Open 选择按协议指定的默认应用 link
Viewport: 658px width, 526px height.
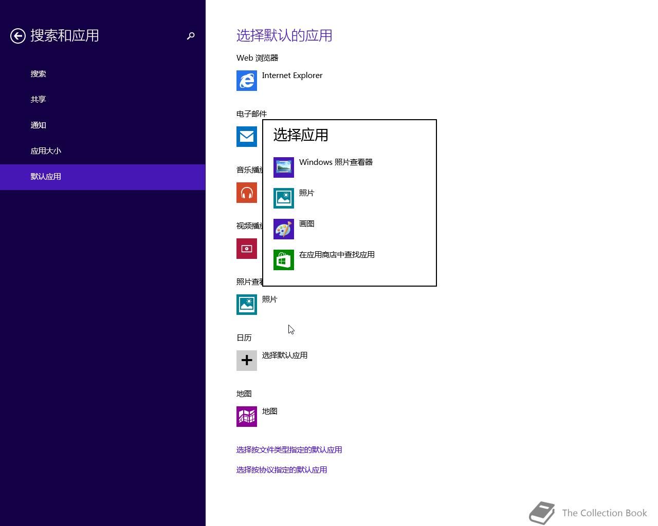282,470
